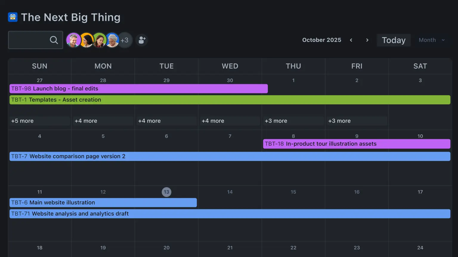Select the second avatar with orange ring
The height and width of the screenshot is (257, 458).
pyautogui.click(x=86, y=40)
